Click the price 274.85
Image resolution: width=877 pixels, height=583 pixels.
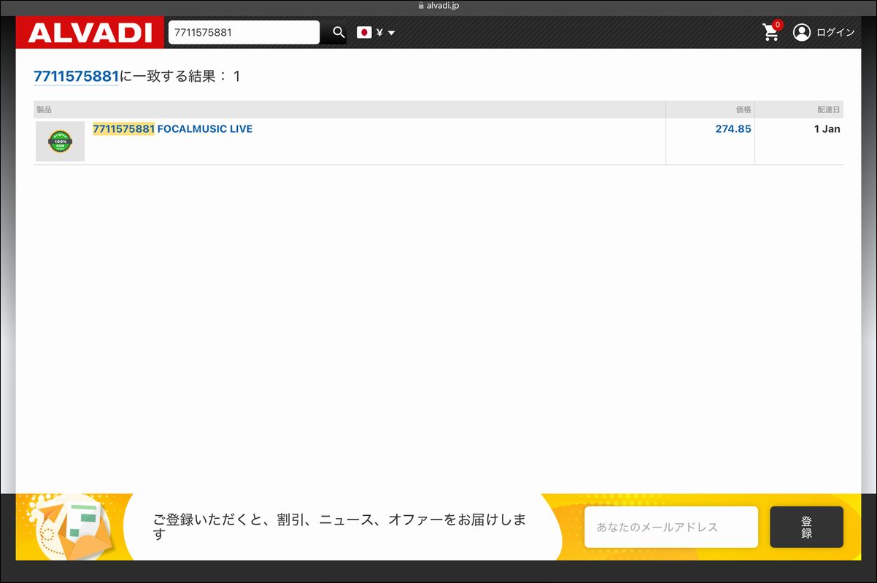click(733, 129)
